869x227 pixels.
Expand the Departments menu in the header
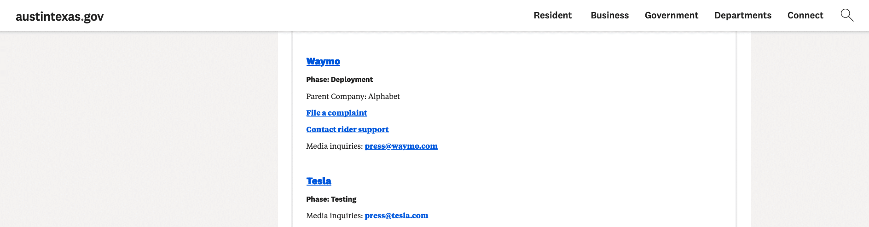[742, 15]
